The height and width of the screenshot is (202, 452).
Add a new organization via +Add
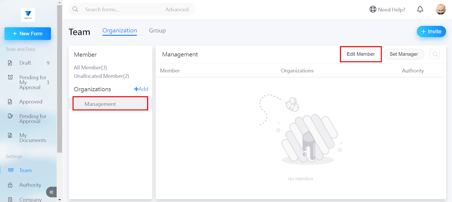pos(141,89)
